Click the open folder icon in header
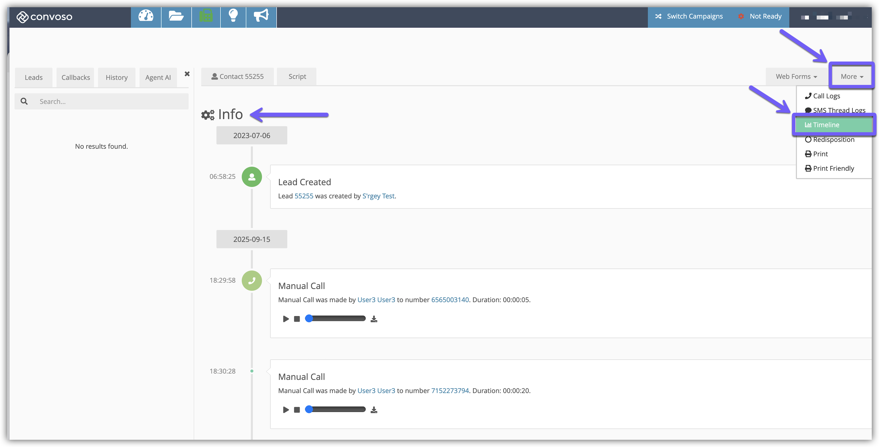 pos(176,16)
